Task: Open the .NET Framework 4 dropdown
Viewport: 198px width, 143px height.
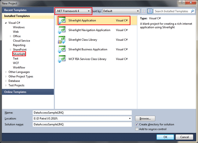Action: [73, 11]
